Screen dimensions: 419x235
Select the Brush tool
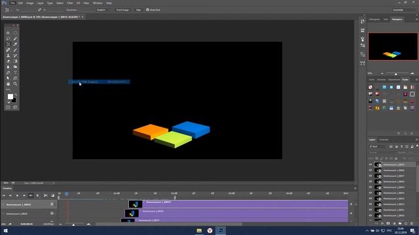click(x=15, y=50)
